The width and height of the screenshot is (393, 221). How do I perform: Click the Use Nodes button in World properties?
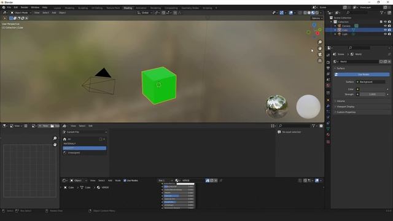click(362, 74)
